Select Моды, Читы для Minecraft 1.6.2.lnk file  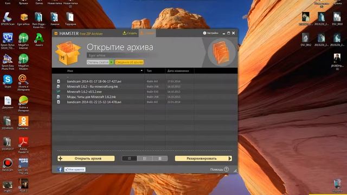coord(91,97)
